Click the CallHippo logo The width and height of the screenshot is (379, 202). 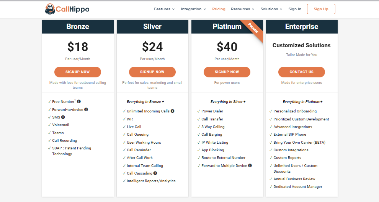[67, 9]
